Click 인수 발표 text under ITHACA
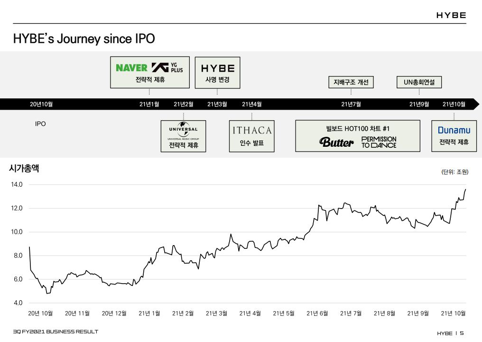This screenshot has height=342, width=482. coord(252,143)
